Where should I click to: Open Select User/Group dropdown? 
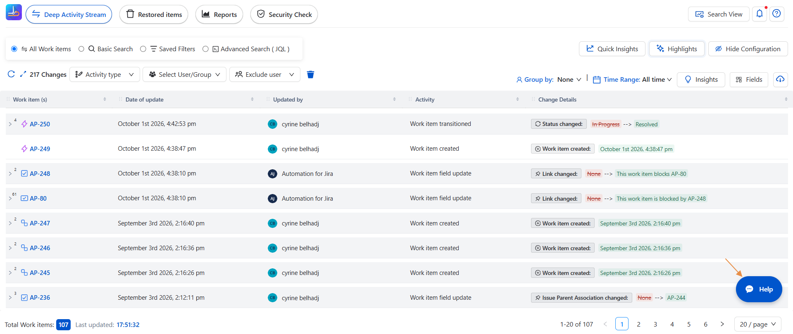185,74
